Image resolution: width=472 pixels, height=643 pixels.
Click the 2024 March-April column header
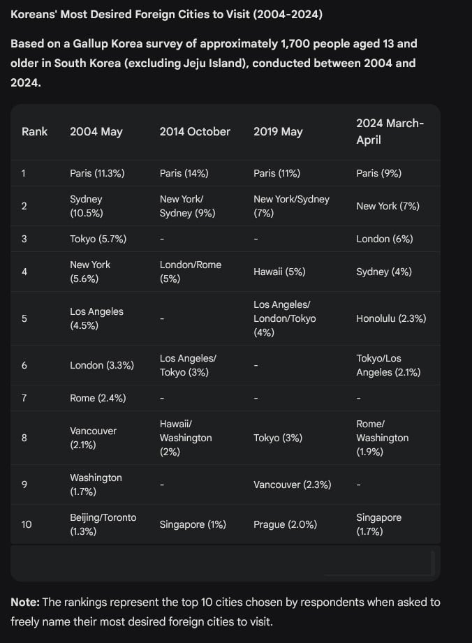click(390, 132)
